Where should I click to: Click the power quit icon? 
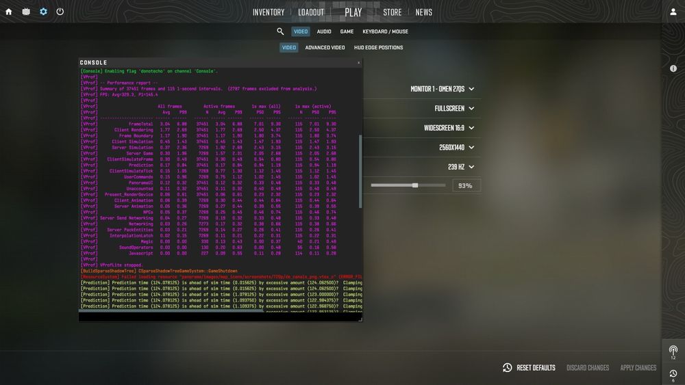coord(60,12)
